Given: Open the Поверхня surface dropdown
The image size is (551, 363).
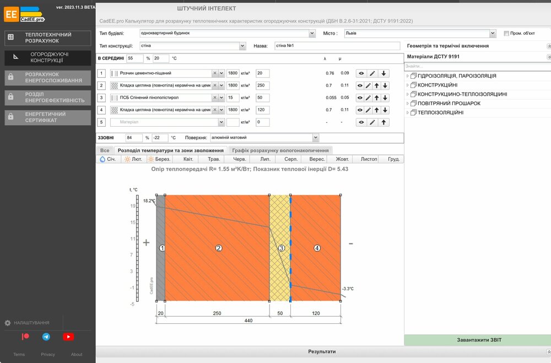Looking at the screenshot, I should tap(315, 138).
